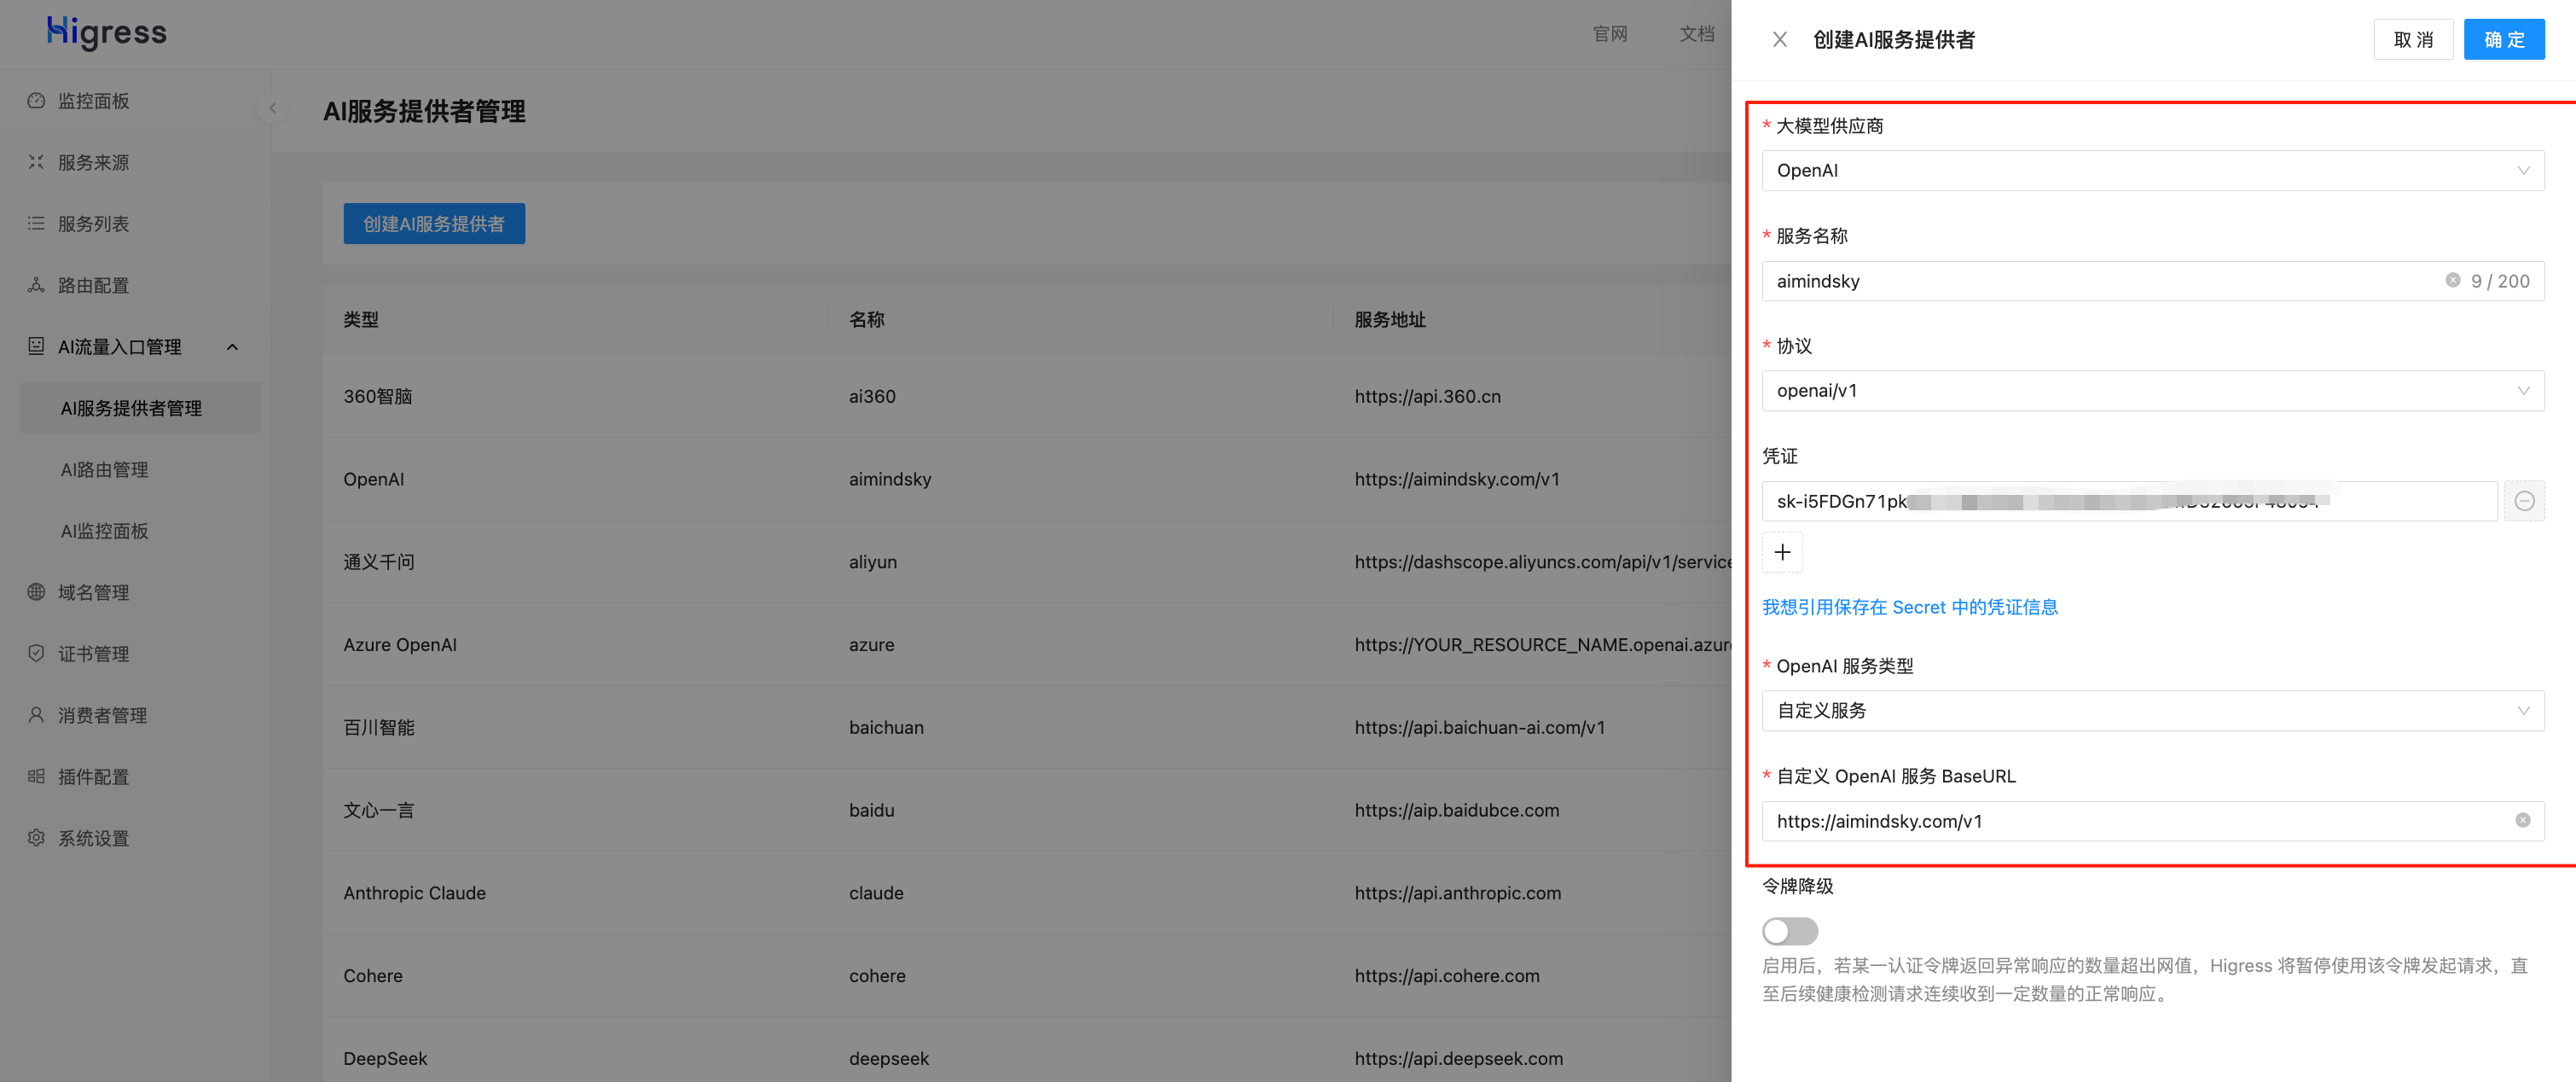Viewport: 2576px width, 1082px height.
Task: Click the 通义千问 row type cell
Action: click(x=379, y=562)
